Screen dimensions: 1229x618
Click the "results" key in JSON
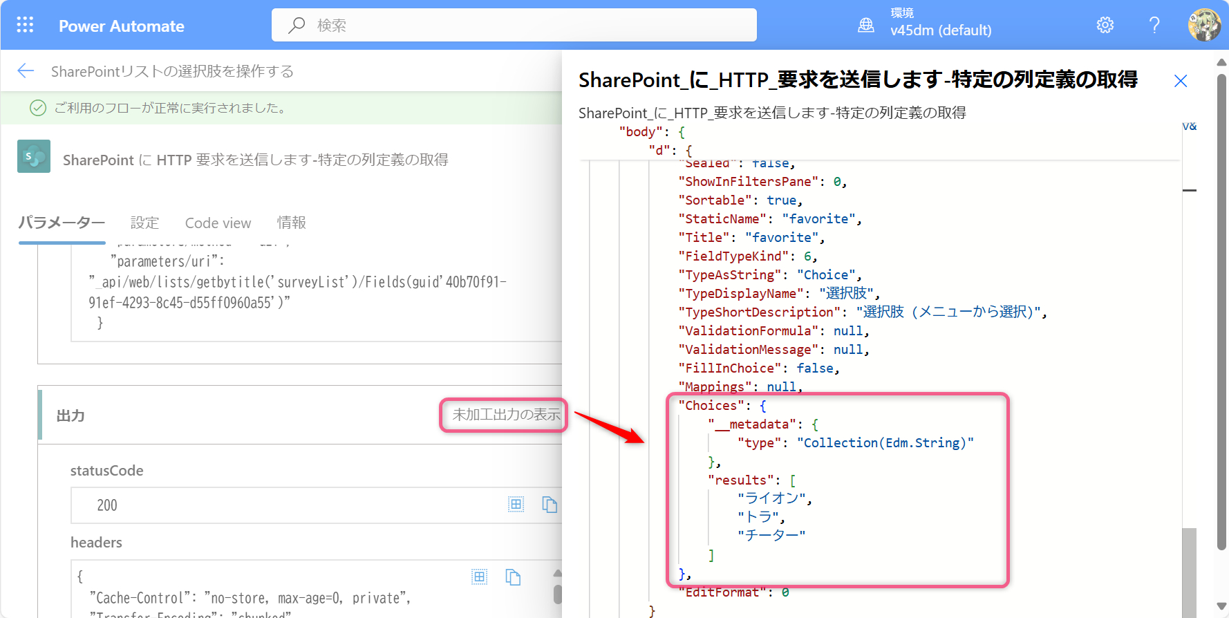click(741, 480)
